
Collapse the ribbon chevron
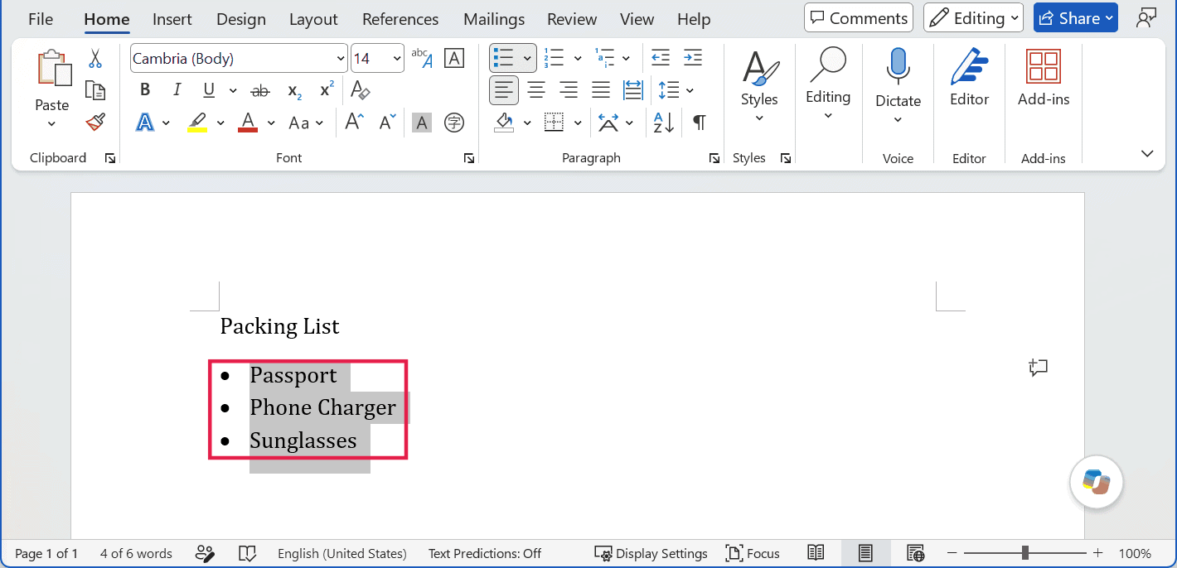coord(1147,154)
